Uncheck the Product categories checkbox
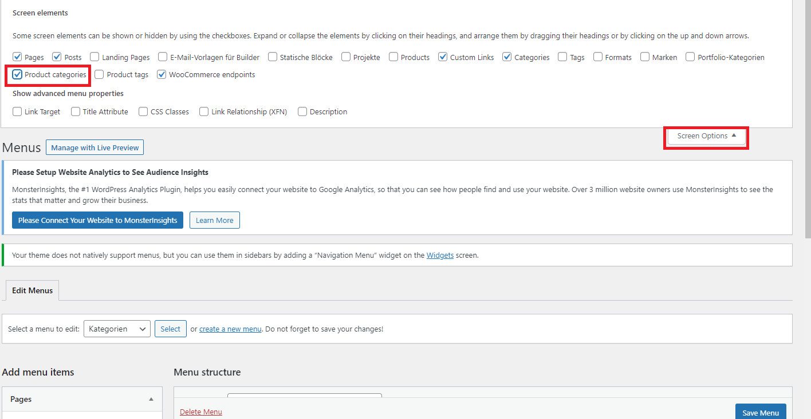The image size is (811, 419). [x=18, y=75]
